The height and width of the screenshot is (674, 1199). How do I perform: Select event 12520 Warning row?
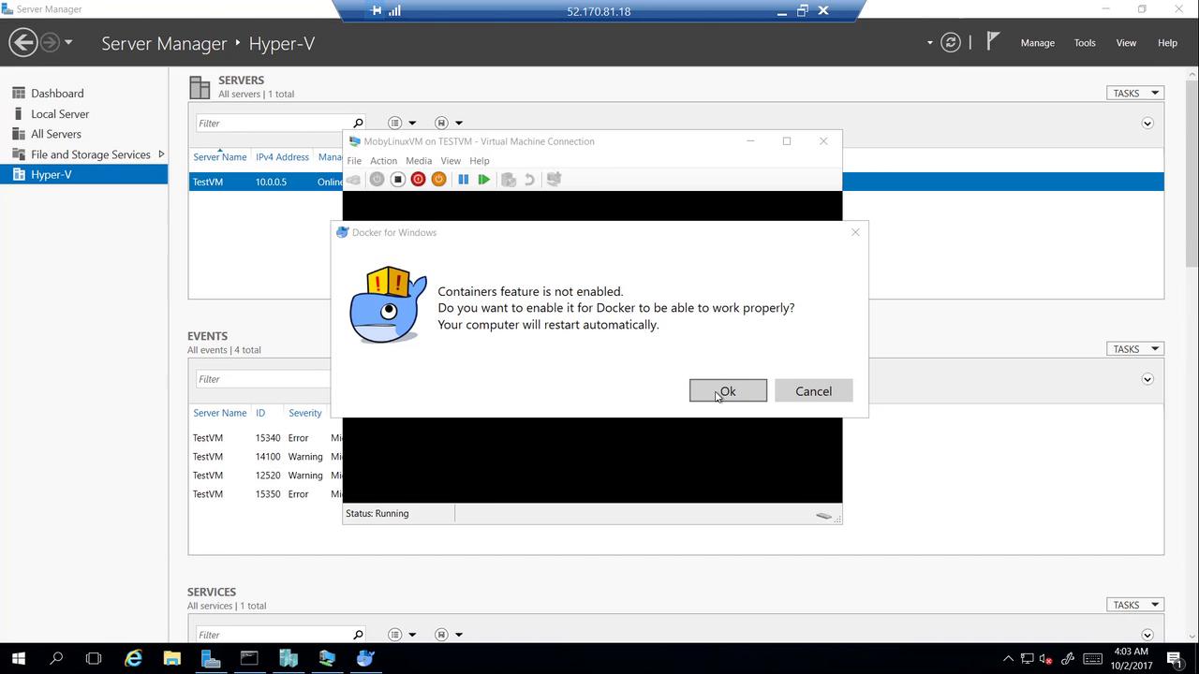[260, 476]
